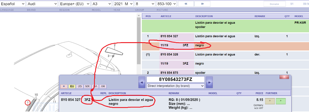Open the Language dropdown showing Español
The image size is (309, 112).
(13, 4)
